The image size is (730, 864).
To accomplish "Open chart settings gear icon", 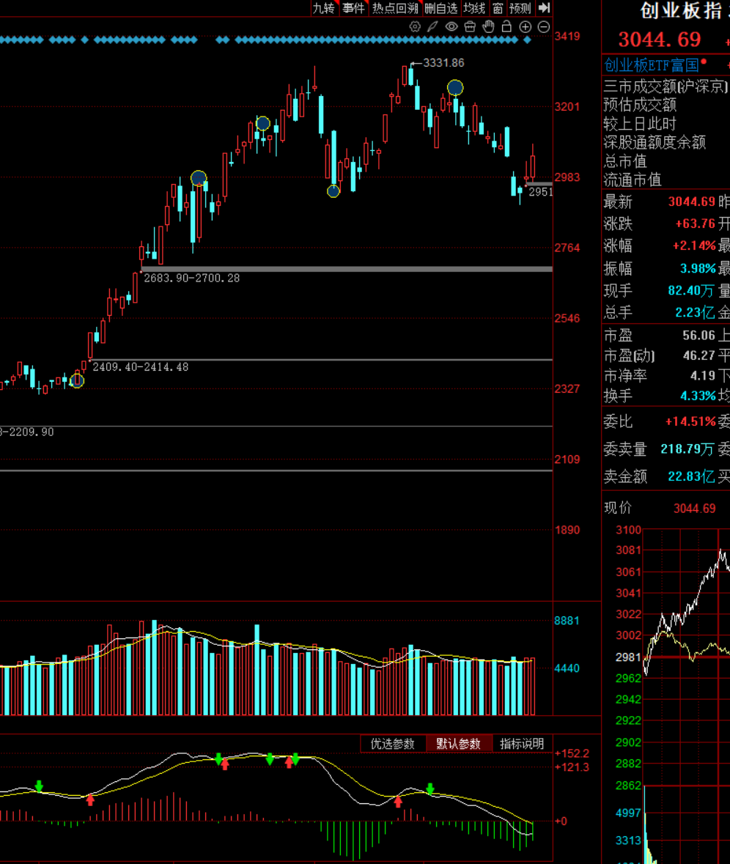I will pos(415,27).
